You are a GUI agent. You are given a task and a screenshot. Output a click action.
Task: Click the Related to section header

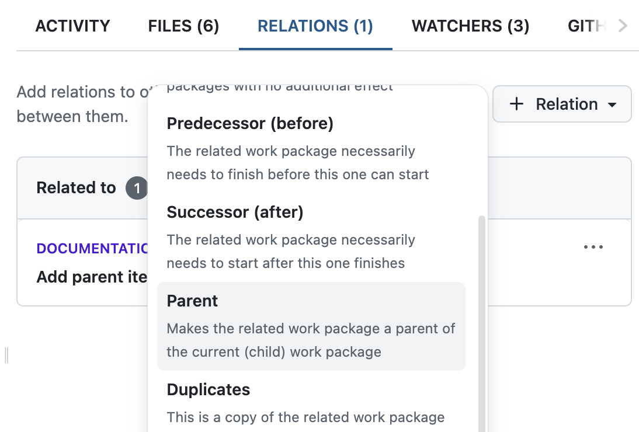76,187
